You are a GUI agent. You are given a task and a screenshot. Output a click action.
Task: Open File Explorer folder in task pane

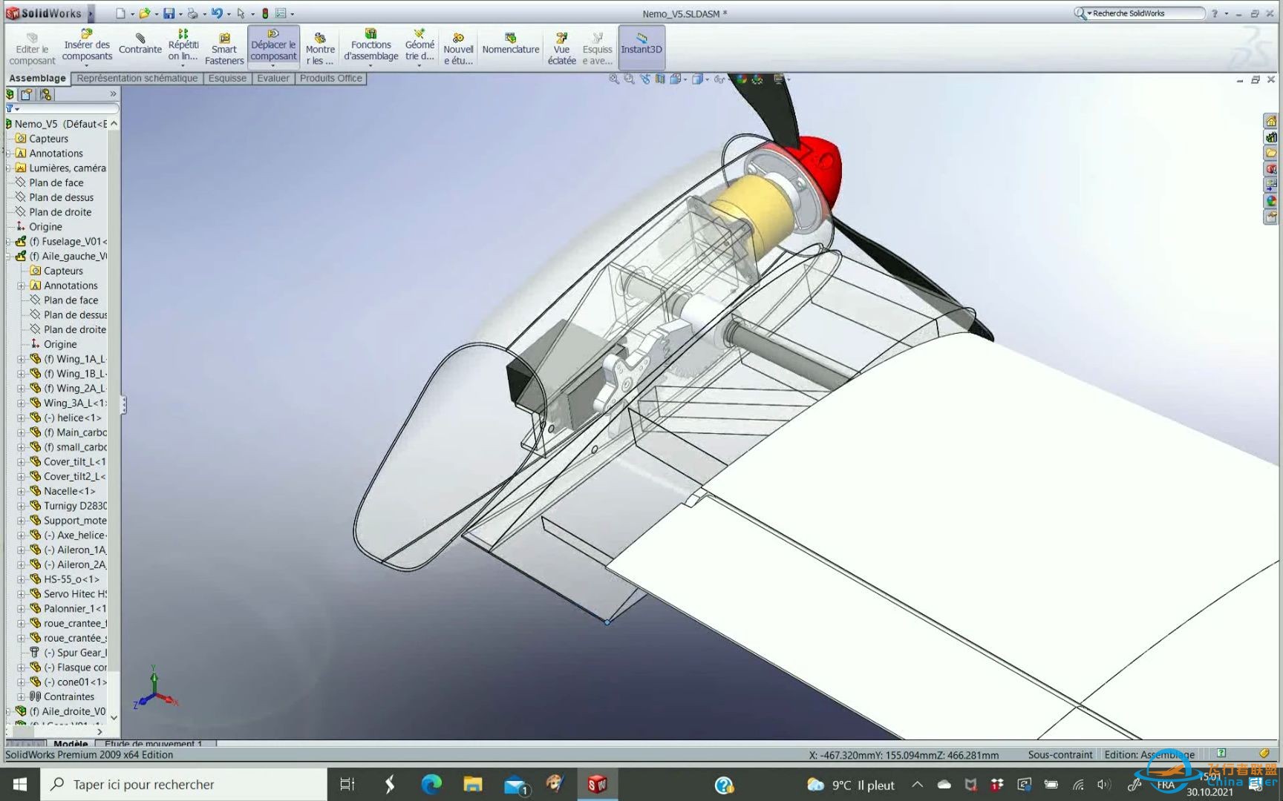coord(1271,153)
